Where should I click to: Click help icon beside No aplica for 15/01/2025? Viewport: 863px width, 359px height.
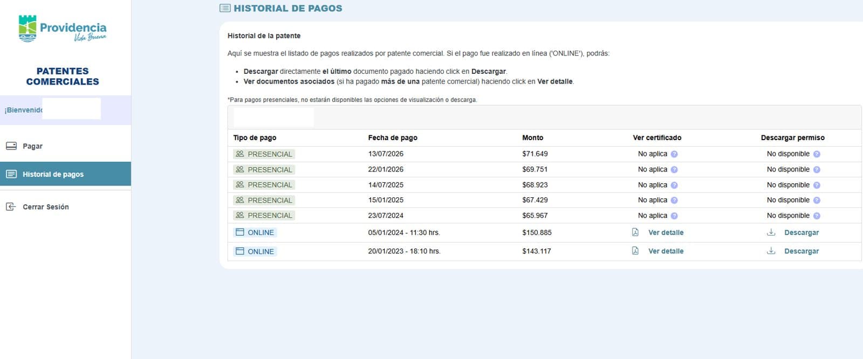pyautogui.click(x=674, y=201)
